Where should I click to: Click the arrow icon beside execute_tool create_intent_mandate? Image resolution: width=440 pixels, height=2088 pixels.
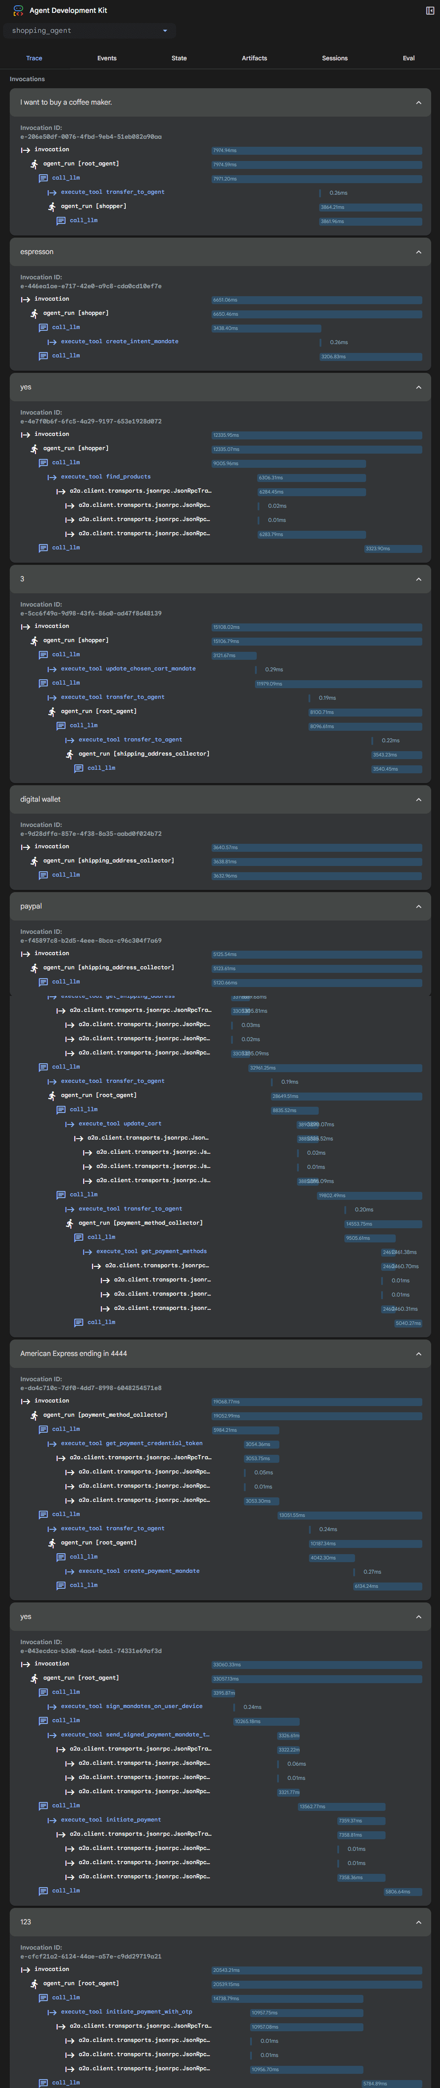pyautogui.click(x=53, y=342)
